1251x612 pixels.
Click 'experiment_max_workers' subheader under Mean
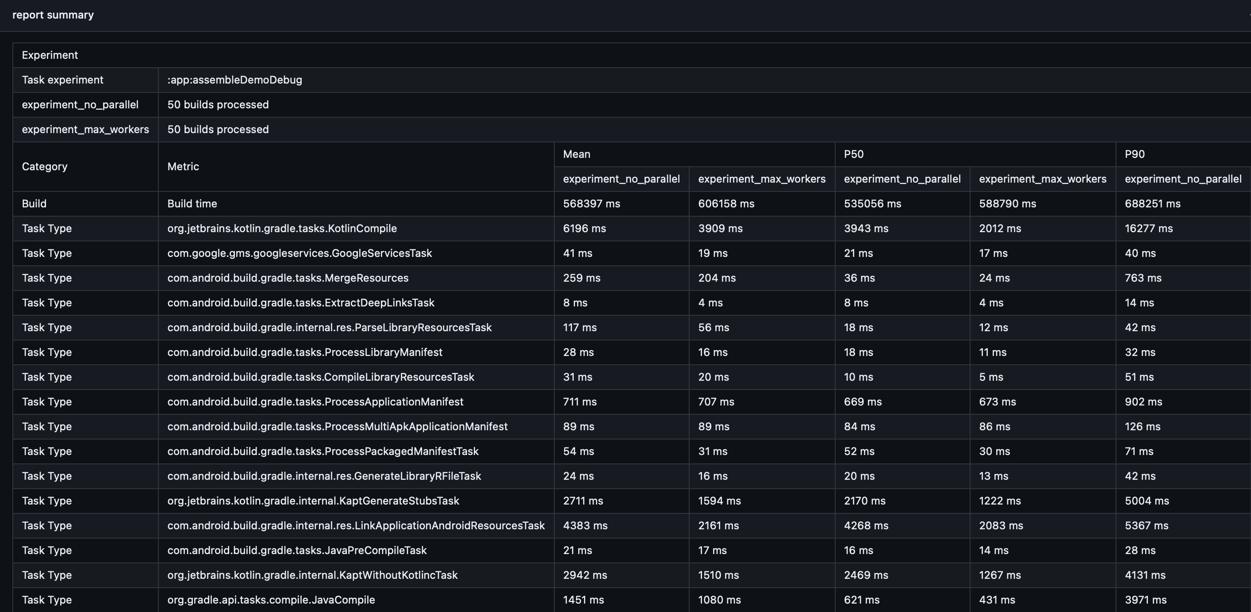coord(761,179)
